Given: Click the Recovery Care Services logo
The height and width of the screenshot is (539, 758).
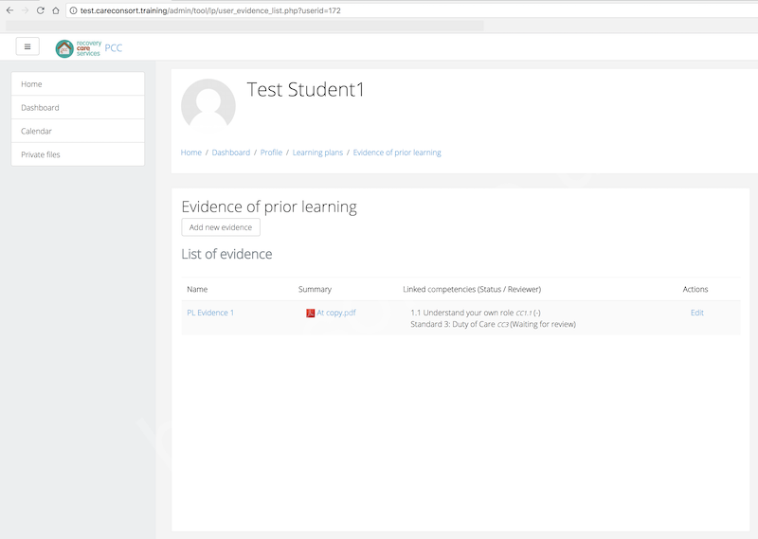Looking at the screenshot, I should click(79, 48).
